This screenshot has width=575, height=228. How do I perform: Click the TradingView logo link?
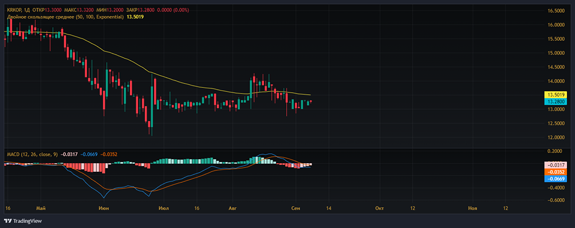23,221
